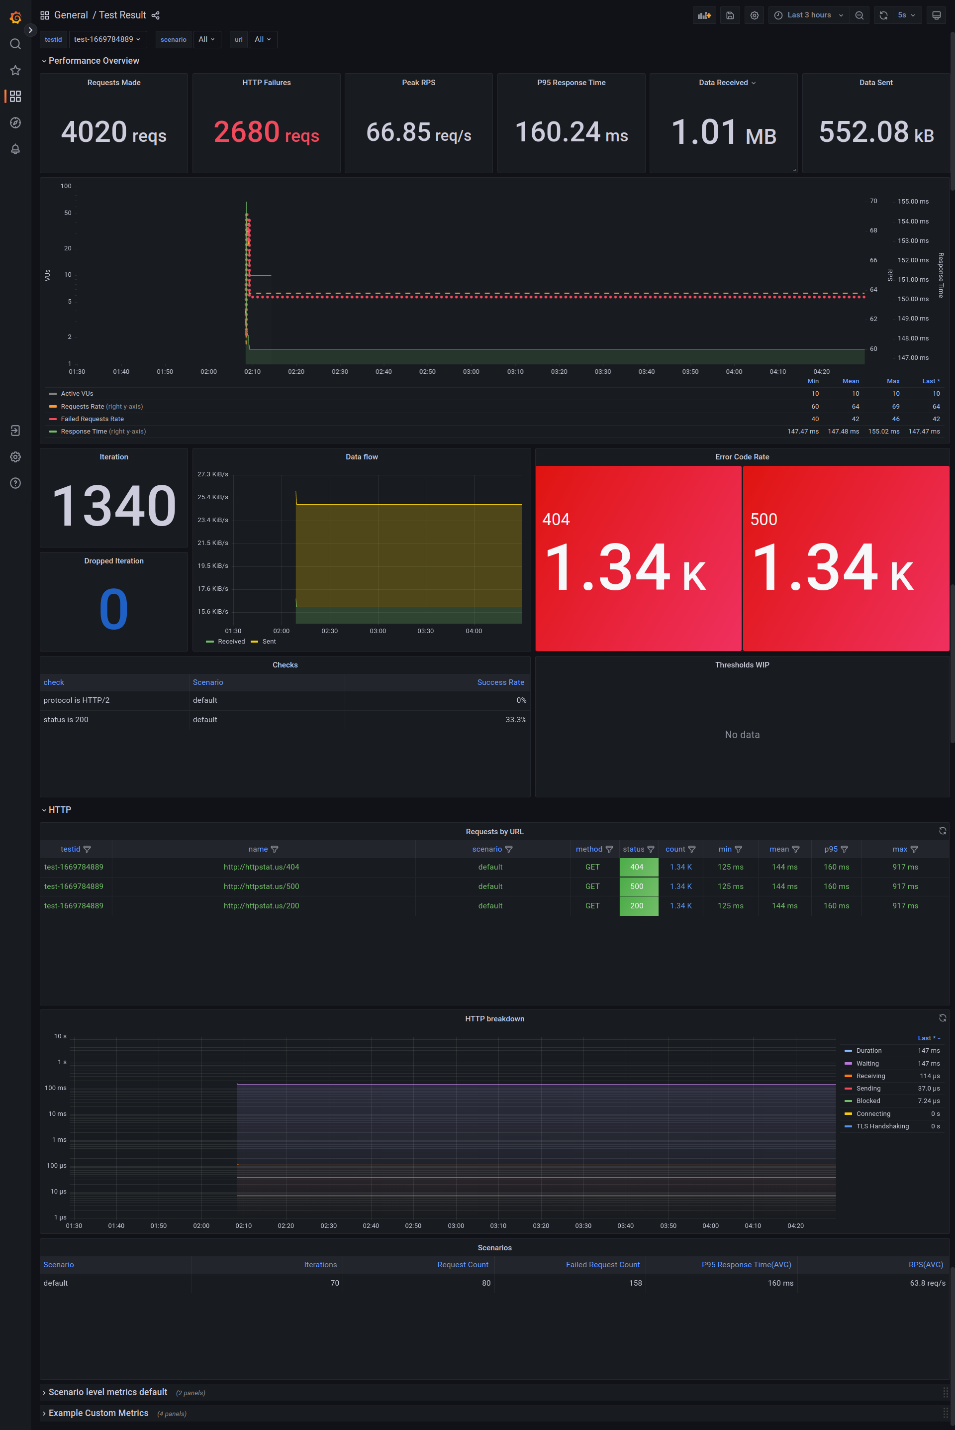This screenshot has width=955, height=1430.
Task: Sort Scenarios table by Iterations
Action: tap(320, 1265)
